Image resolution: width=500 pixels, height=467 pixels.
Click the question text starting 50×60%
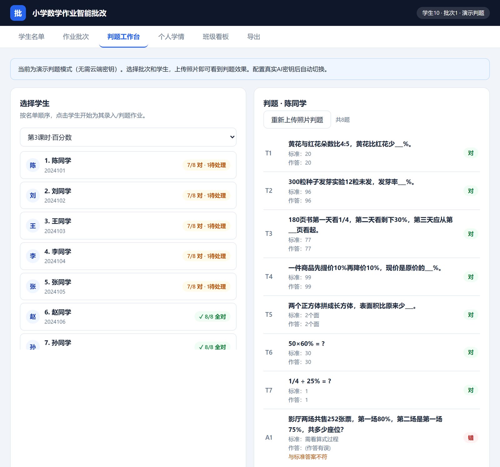(x=307, y=343)
